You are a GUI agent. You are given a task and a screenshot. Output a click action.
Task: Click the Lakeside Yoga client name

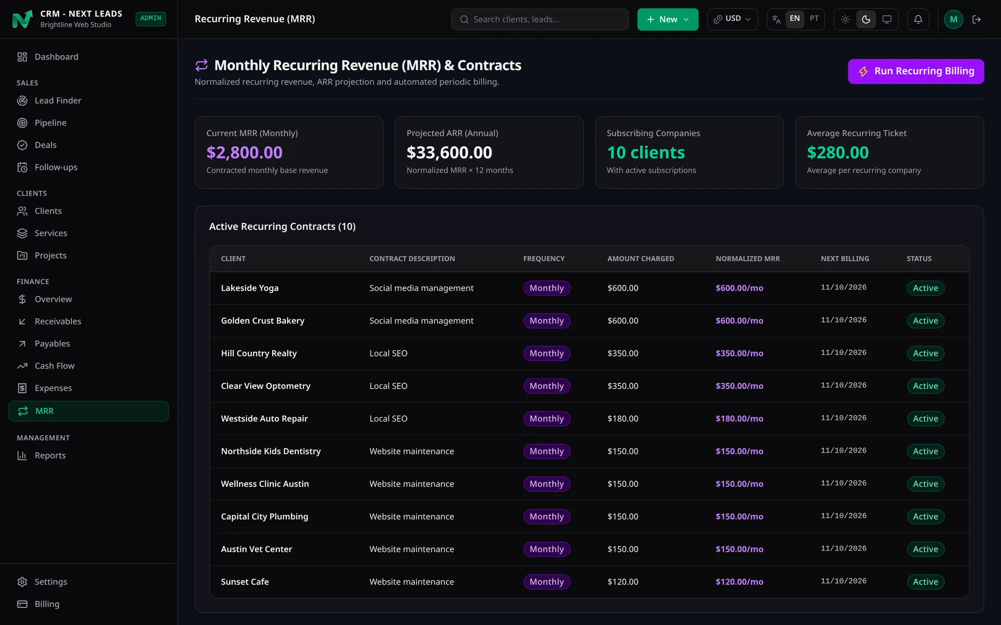tap(250, 288)
